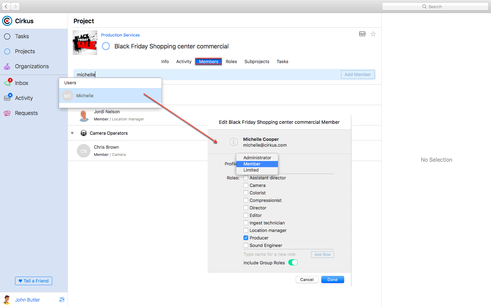Viewport: 491px width, 307px height.
Task: Collapse the Camera Operators group
Action: (x=72, y=133)
